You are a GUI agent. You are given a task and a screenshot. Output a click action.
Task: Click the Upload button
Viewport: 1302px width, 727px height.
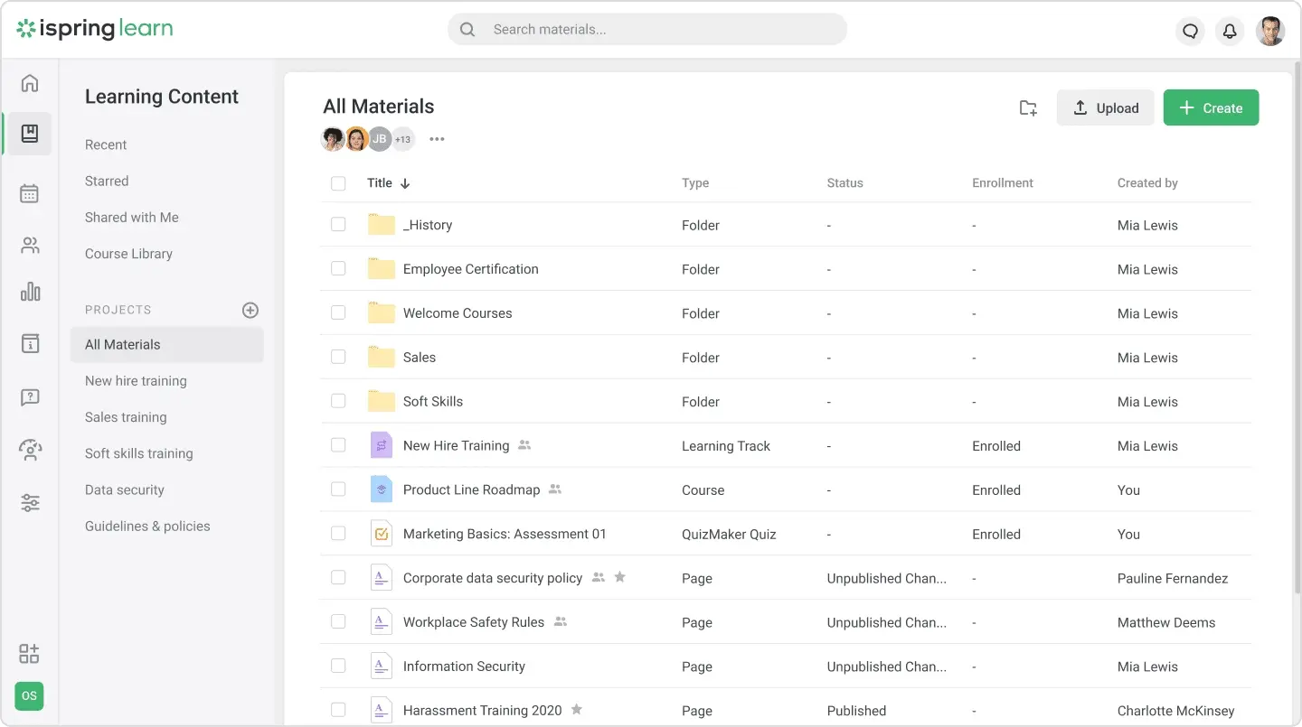click(1105, 107)
